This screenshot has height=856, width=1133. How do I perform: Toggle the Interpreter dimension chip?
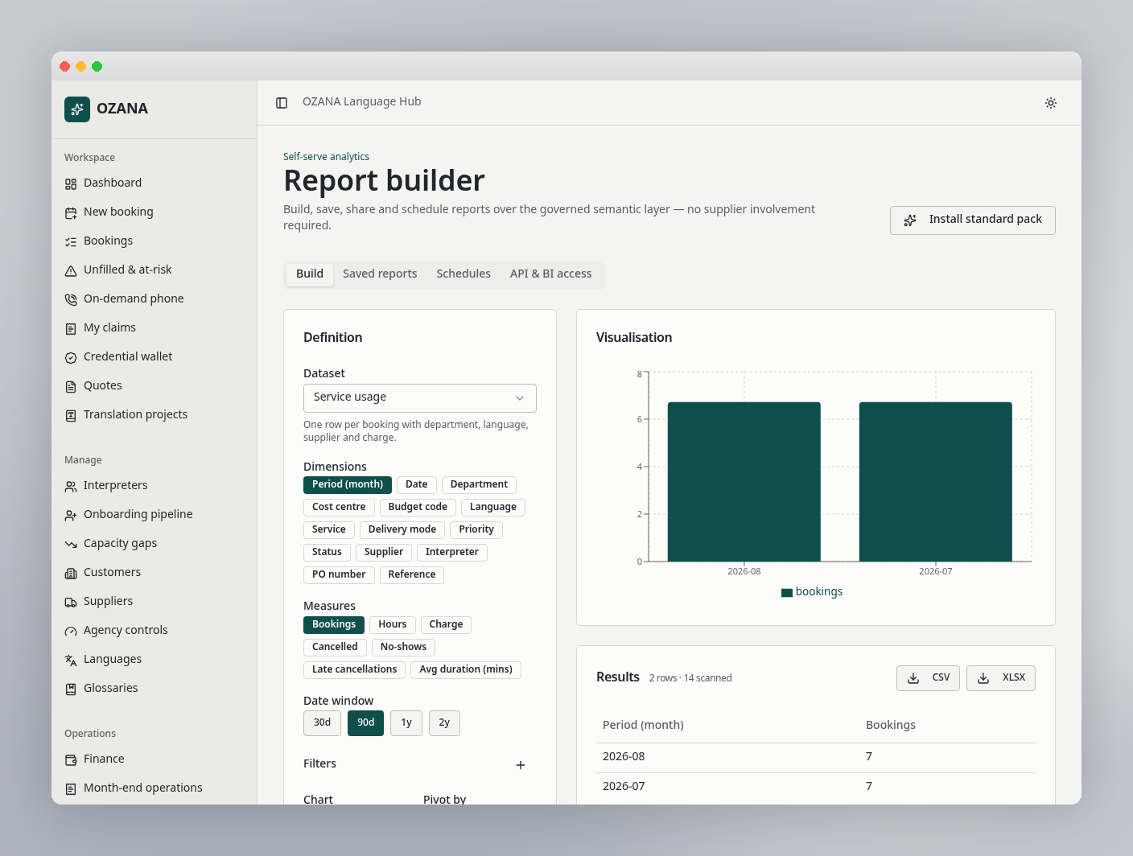[x=452, y=552]
